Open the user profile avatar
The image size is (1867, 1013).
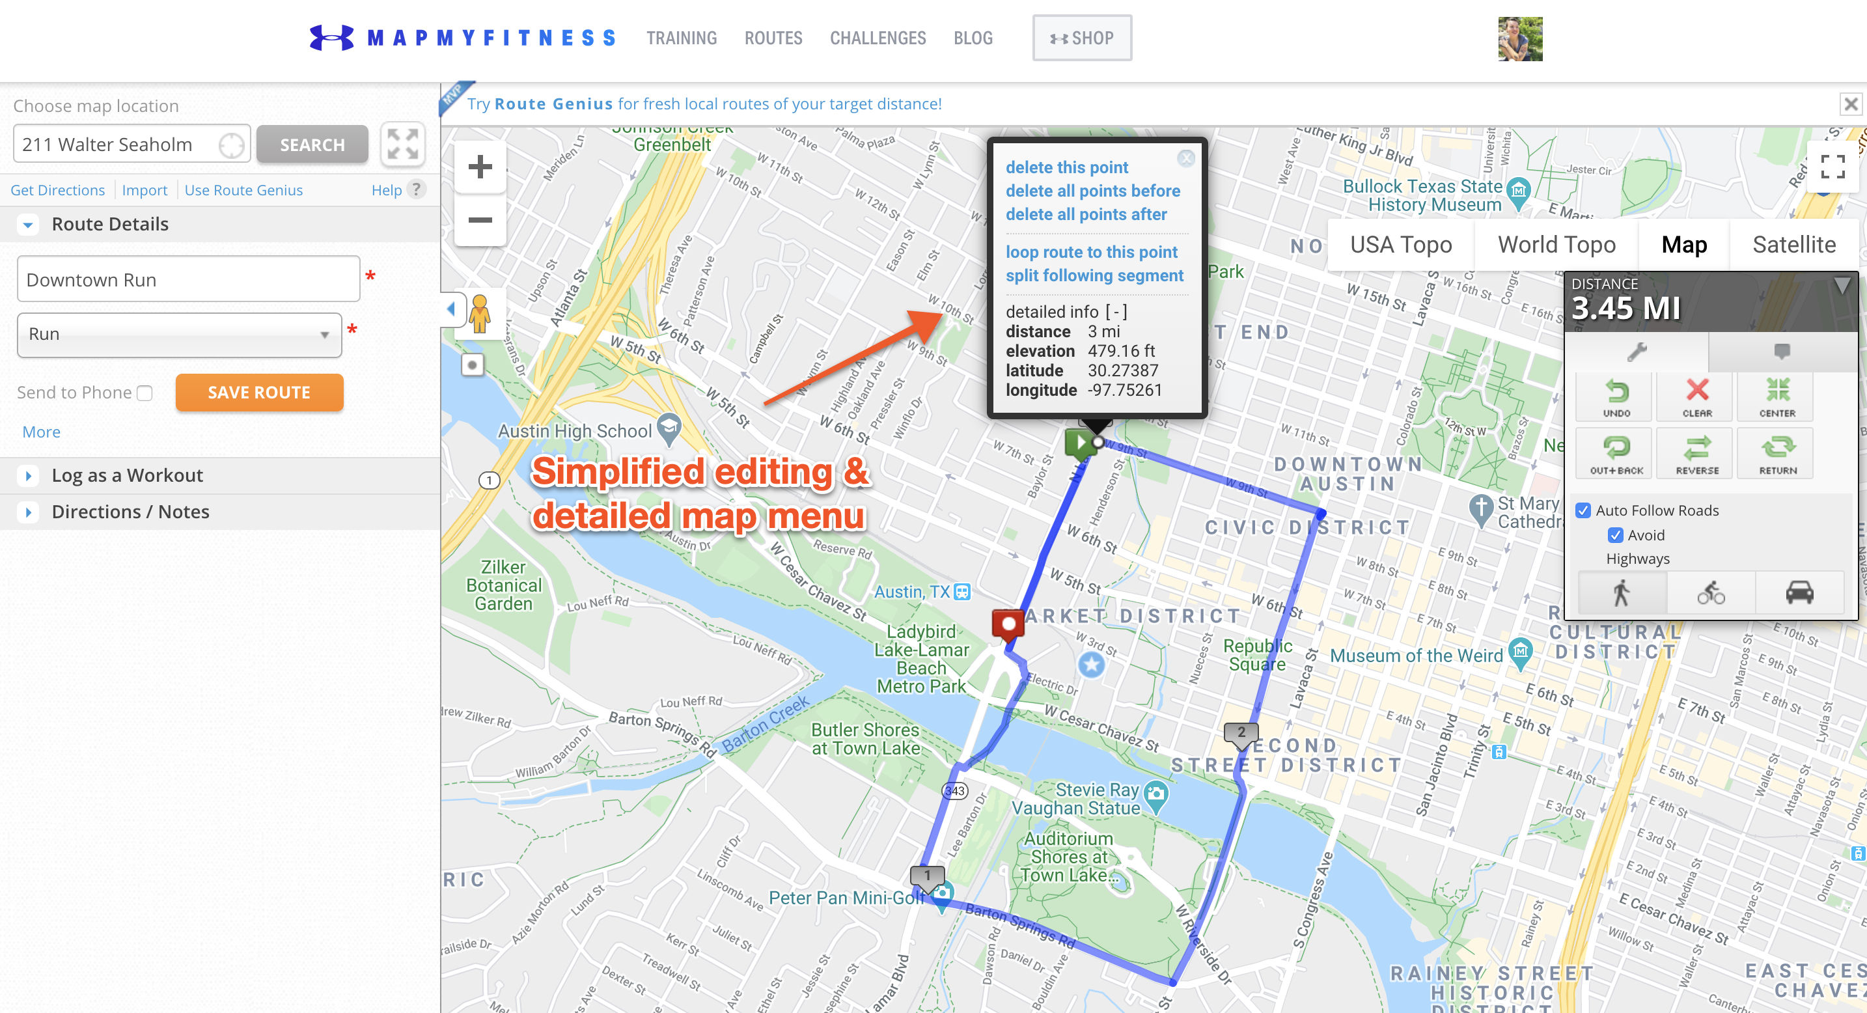tap(1520, 38)
